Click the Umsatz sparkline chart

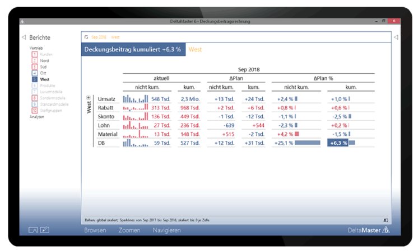(x=136, y=98)
